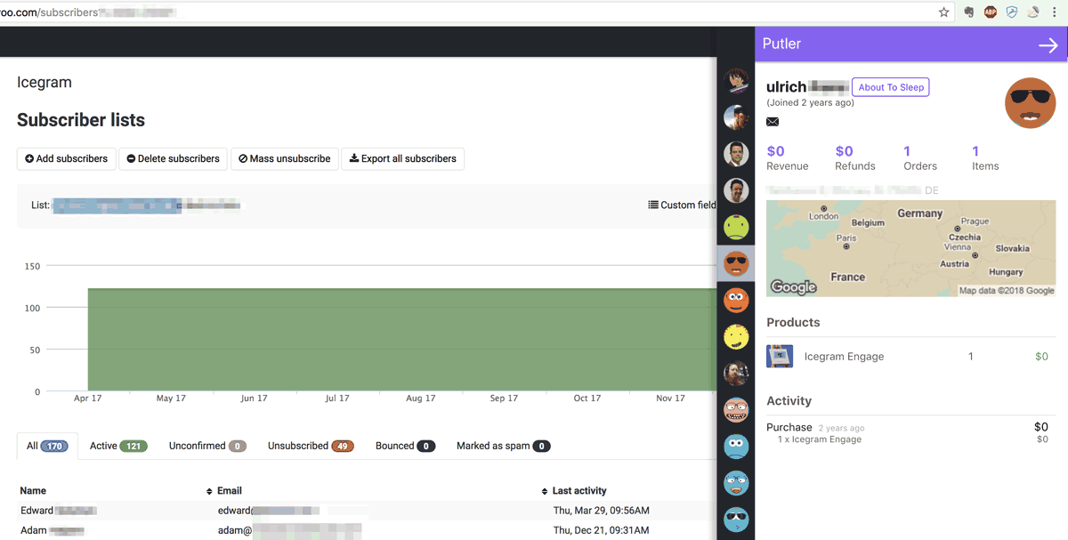Click the Google map of Germany
This screenshot has height=540, width=1068.
pos(911,248)
